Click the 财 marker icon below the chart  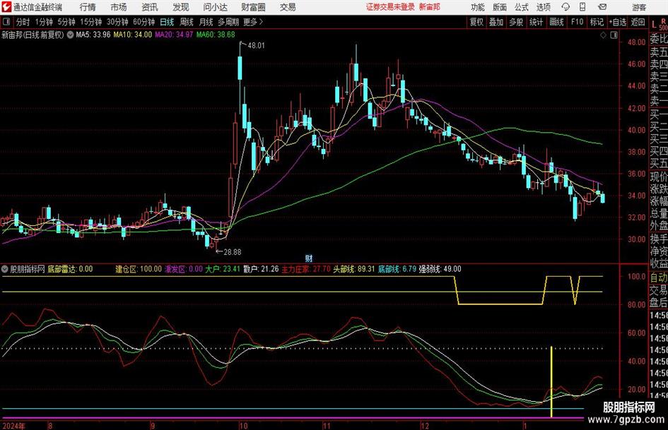309,258
